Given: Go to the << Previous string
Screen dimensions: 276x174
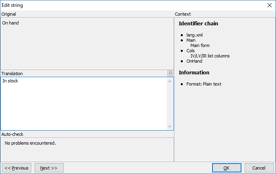Looking at the screenshot, I should click(16, 168).
